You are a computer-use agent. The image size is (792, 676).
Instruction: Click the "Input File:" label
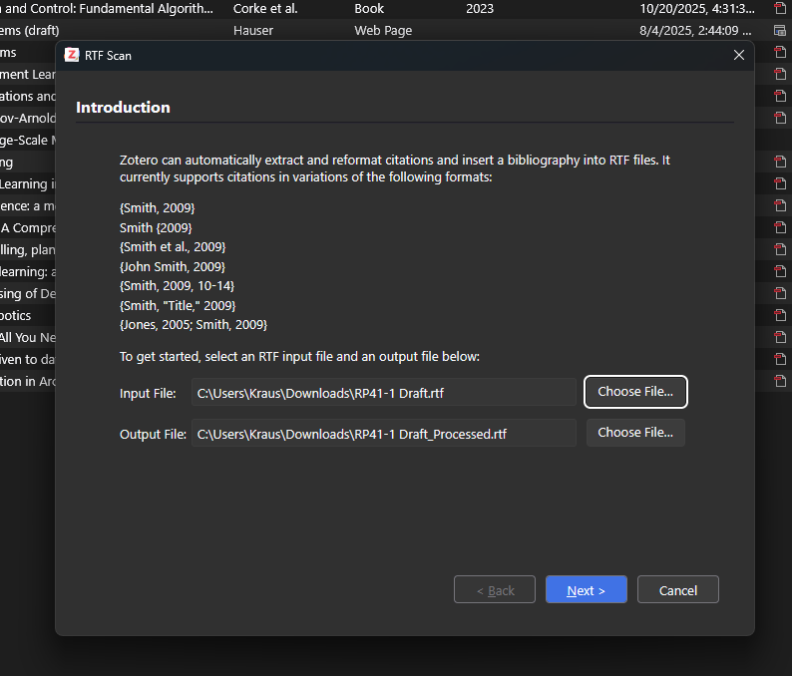[x=148, y=393]
